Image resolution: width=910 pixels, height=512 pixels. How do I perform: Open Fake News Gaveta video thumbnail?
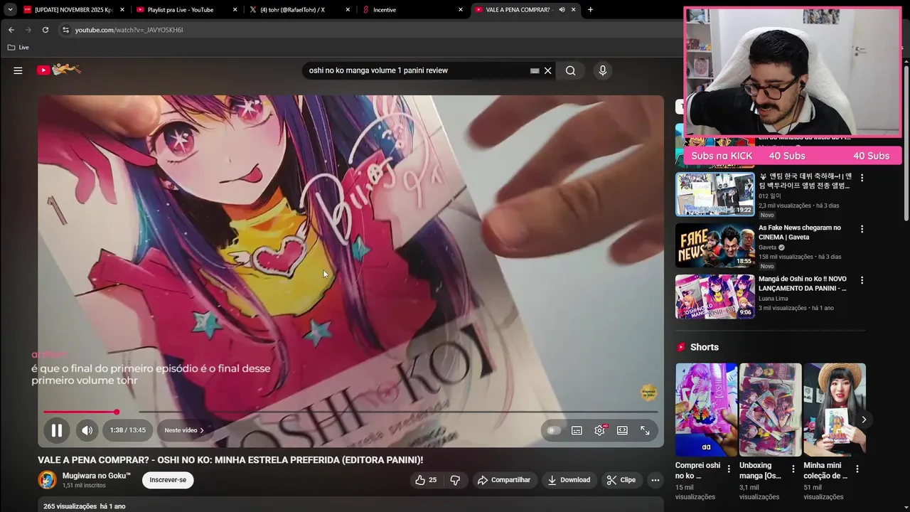[x=714, y=245]
